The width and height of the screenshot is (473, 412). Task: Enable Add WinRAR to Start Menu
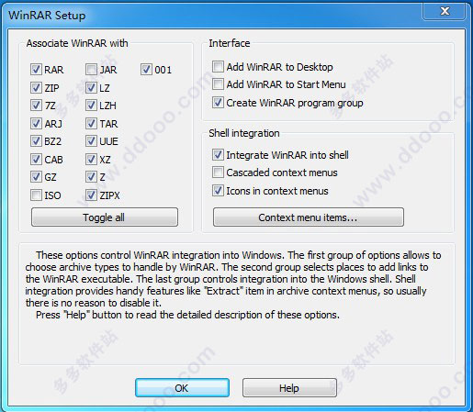pyautogui.click(x=218, y=84)
